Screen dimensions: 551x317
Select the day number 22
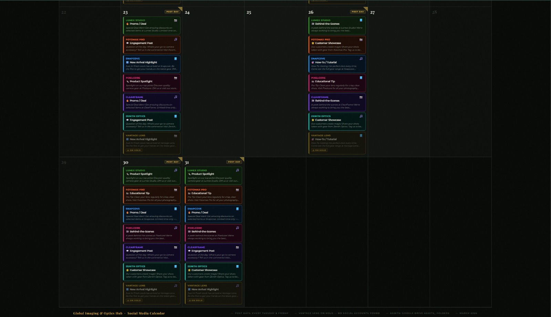[63, 12]
